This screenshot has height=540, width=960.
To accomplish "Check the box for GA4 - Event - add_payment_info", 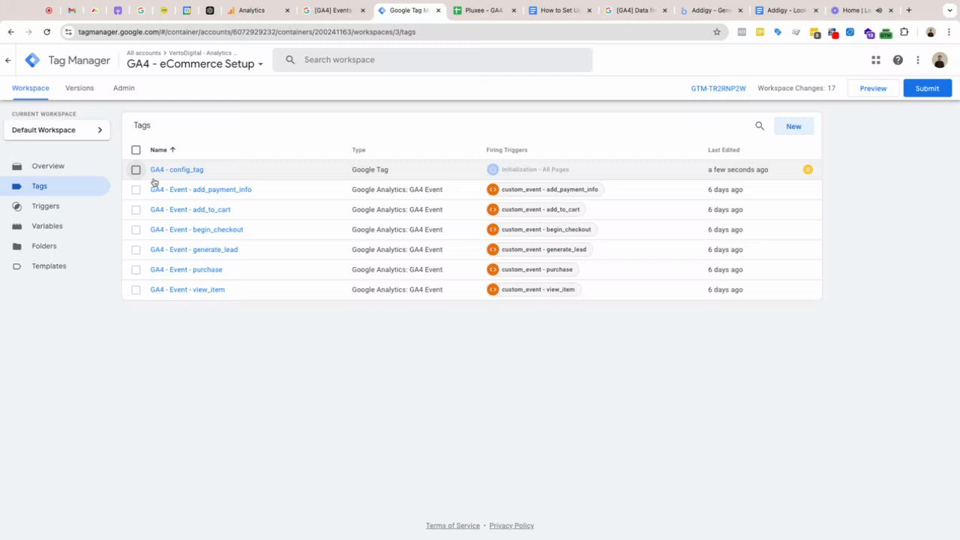I will coord(136,190).
